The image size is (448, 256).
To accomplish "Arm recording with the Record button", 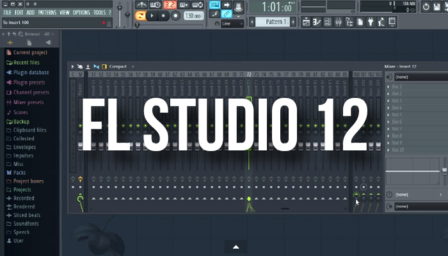I will click(x=175, y=16).
